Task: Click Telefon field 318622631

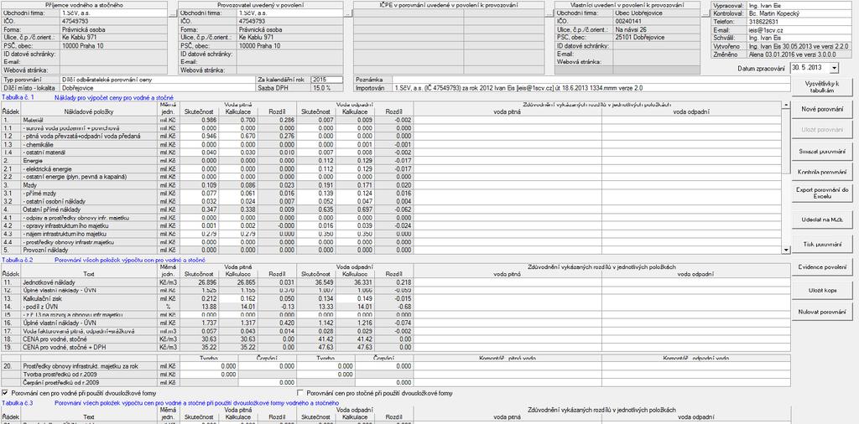Action: tap(799, 21)
